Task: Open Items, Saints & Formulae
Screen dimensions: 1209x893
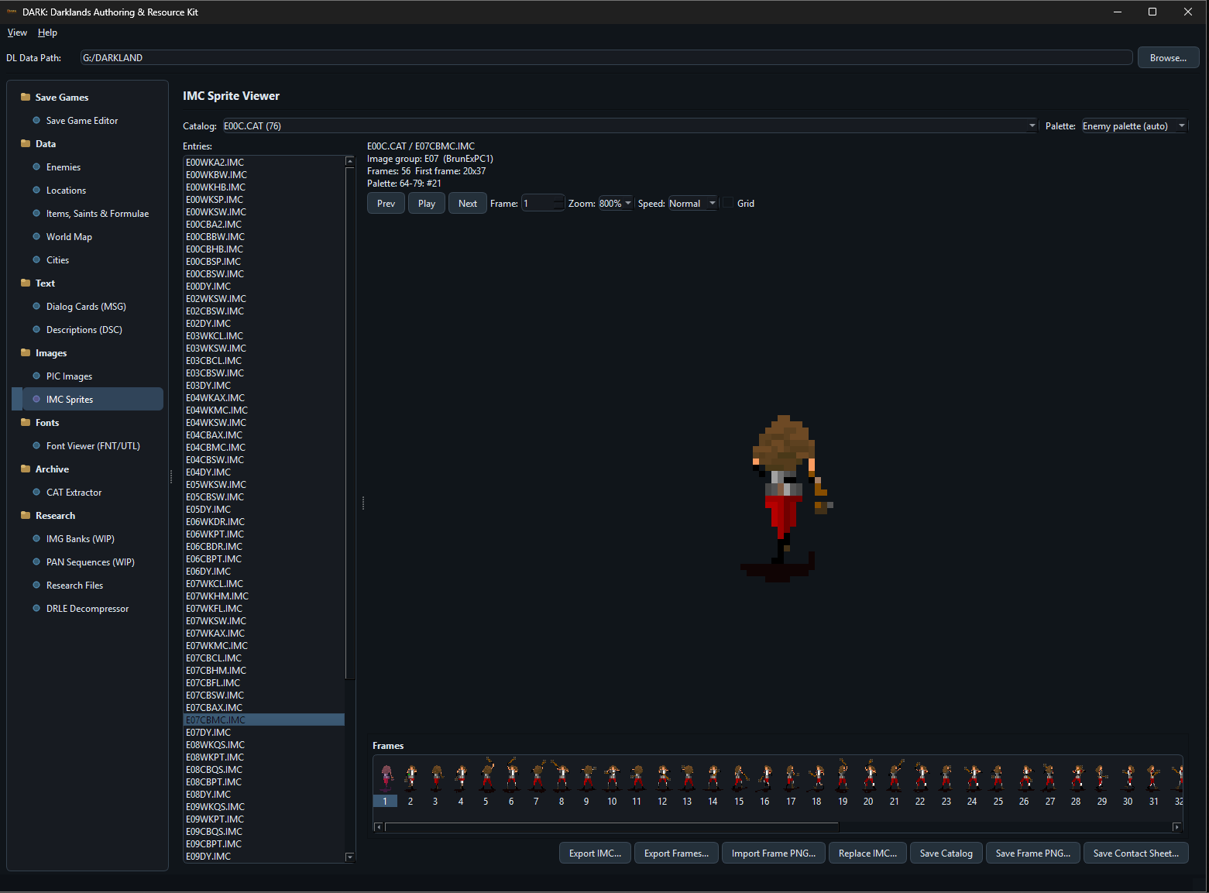Action: (98, 214)
